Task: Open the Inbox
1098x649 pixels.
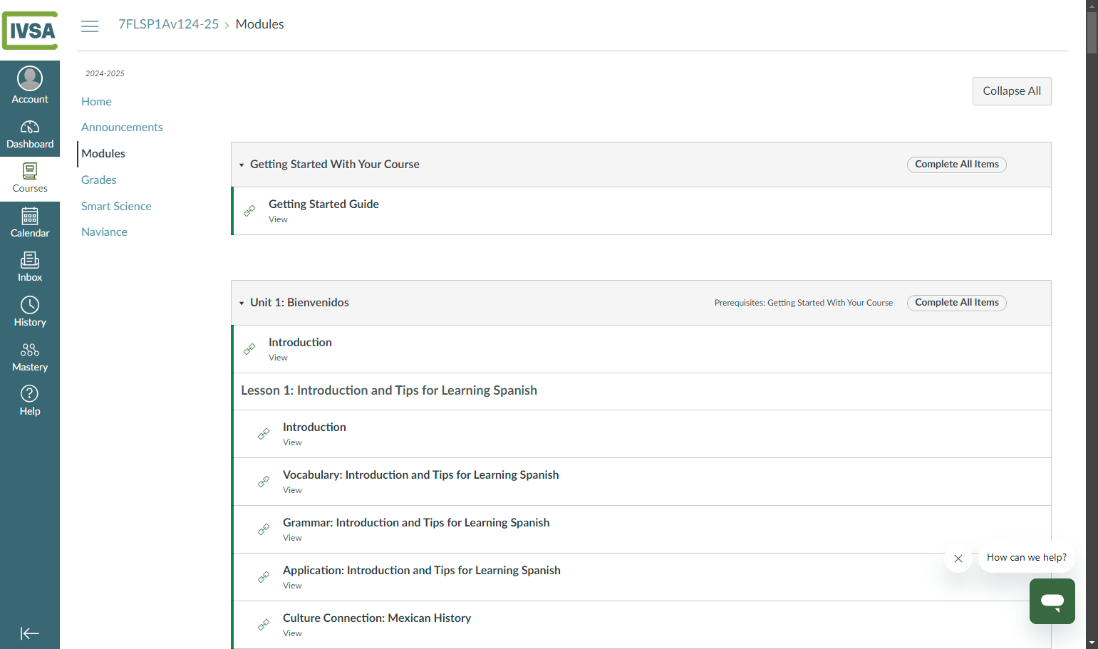Action: pos(30,268)
